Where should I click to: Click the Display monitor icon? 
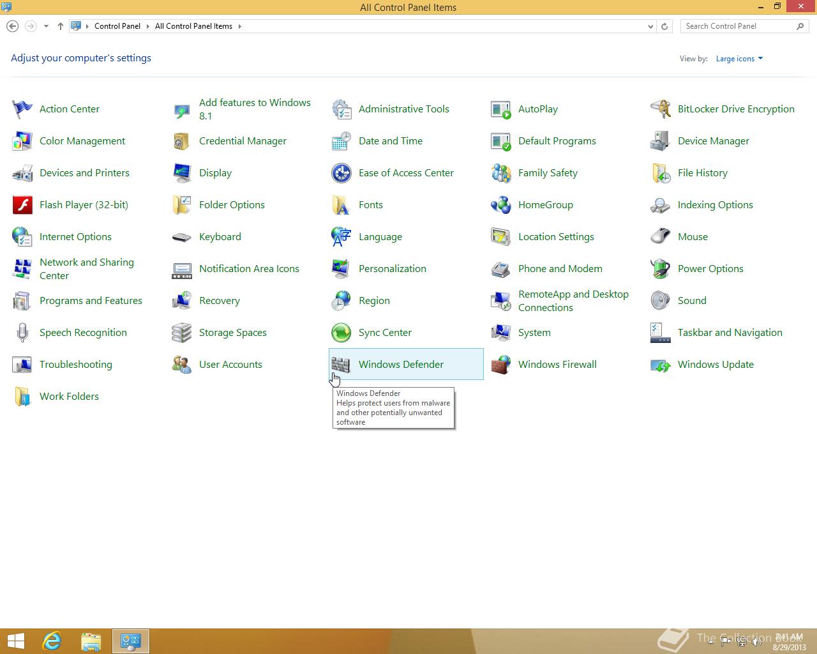[182, 173]
